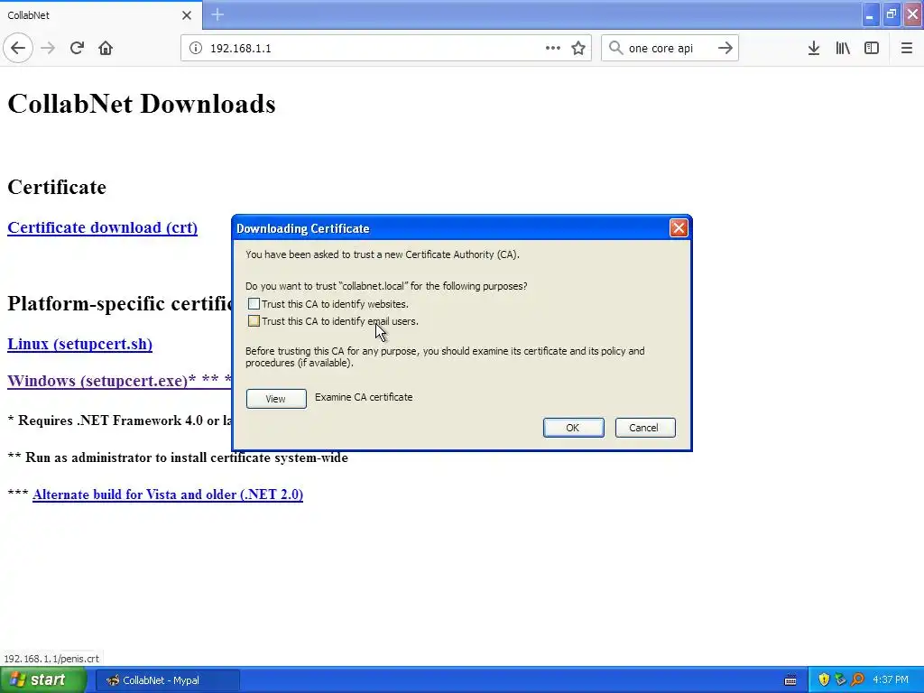The width and height of the screenshot is (924, 693).
Task: Open the Library bookmarks icon
Action: click(x=843, y=48)
